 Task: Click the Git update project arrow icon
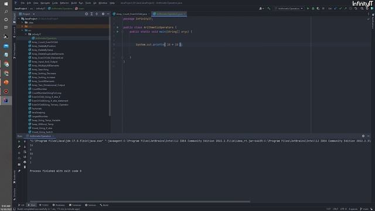click(335, 8)
